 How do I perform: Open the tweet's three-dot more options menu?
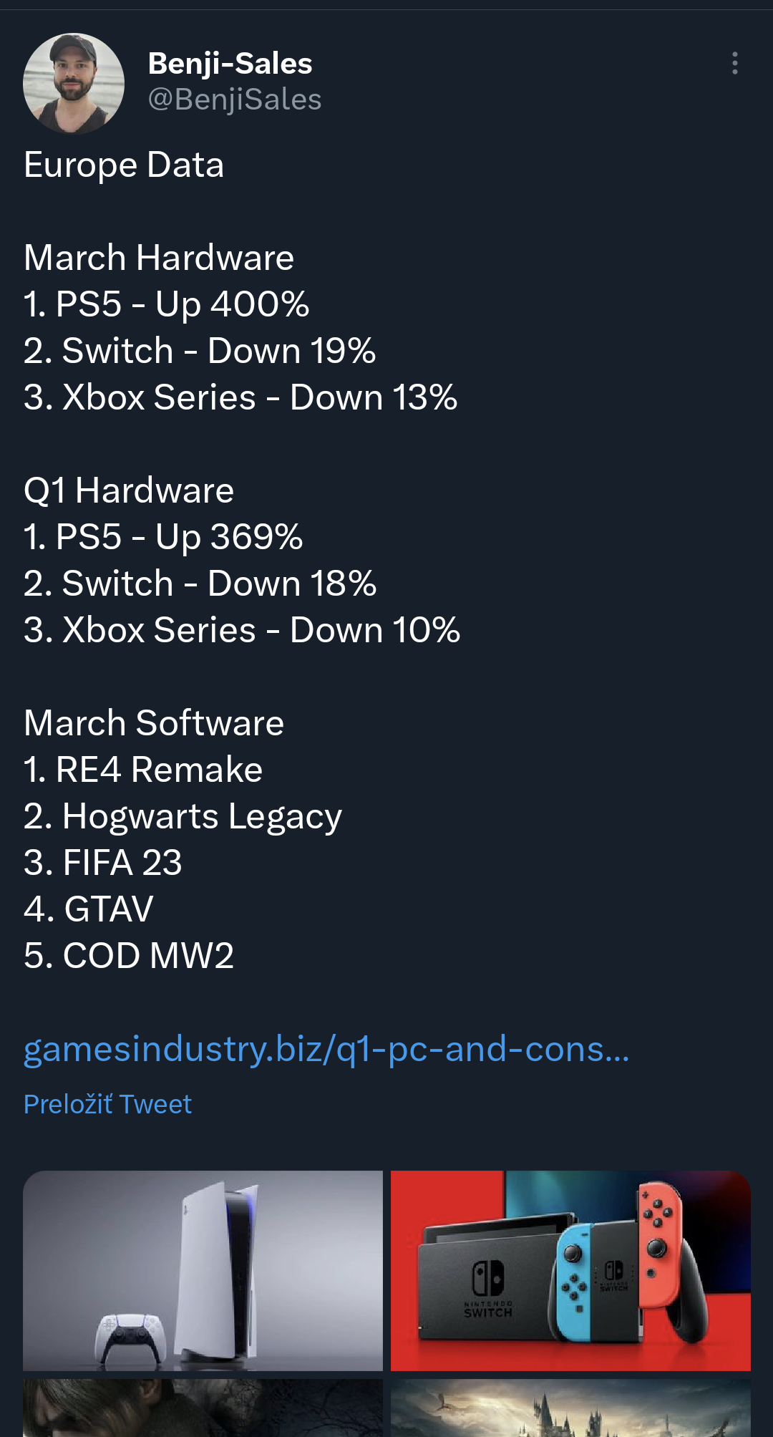click(x=734, y=64)
